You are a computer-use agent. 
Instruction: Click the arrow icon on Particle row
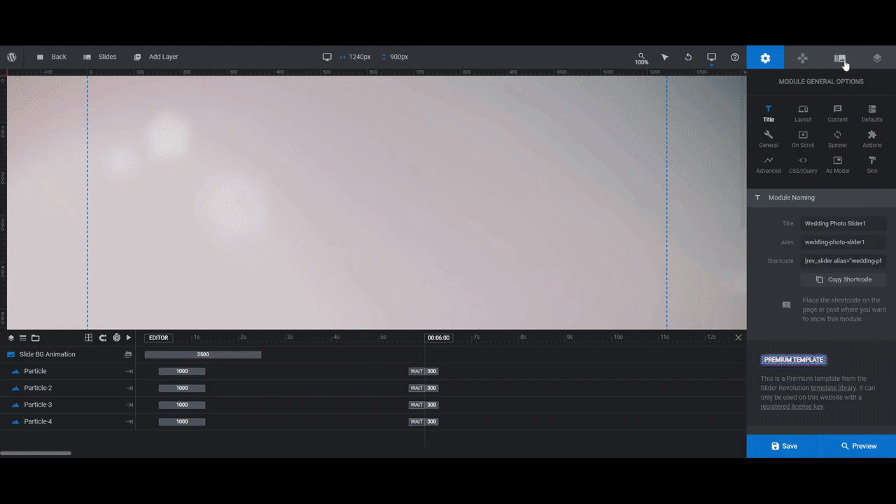coord(129,372)
